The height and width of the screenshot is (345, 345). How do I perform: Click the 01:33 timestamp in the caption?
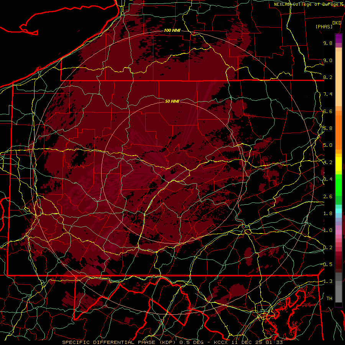275,342
